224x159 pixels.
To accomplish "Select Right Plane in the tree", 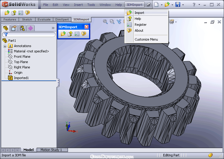I will (x=22, y=67).
